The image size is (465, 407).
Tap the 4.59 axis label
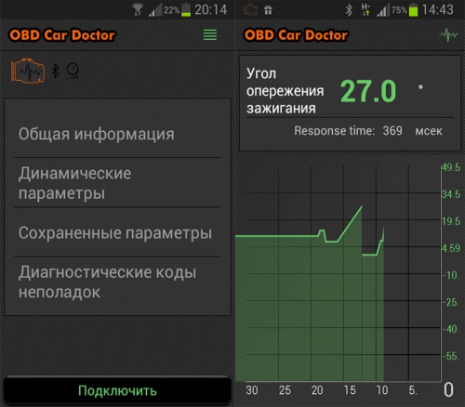tap(451, 248)
